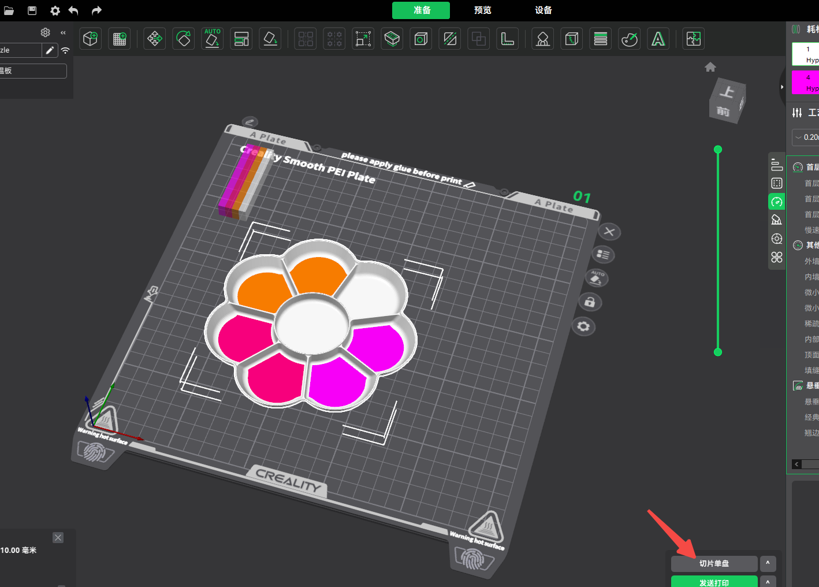The height and width of the screenshot is (587, 819).
Task: Click the cube-with-circle drill tool icon
Action: point(421,39)
